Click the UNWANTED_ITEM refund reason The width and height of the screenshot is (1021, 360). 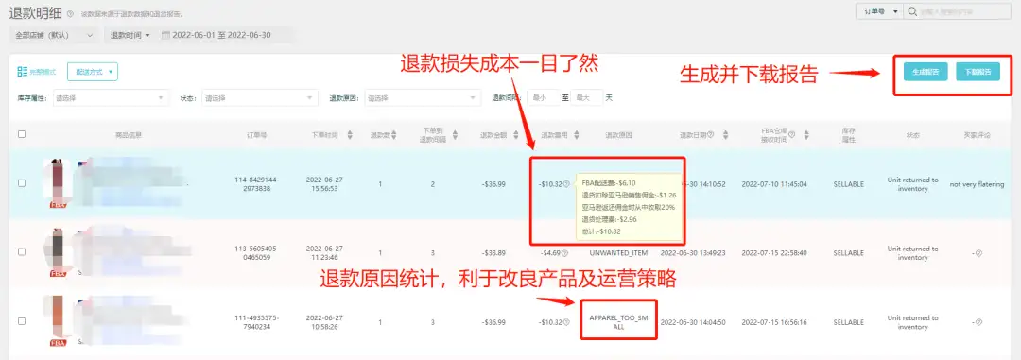point(618,252)
